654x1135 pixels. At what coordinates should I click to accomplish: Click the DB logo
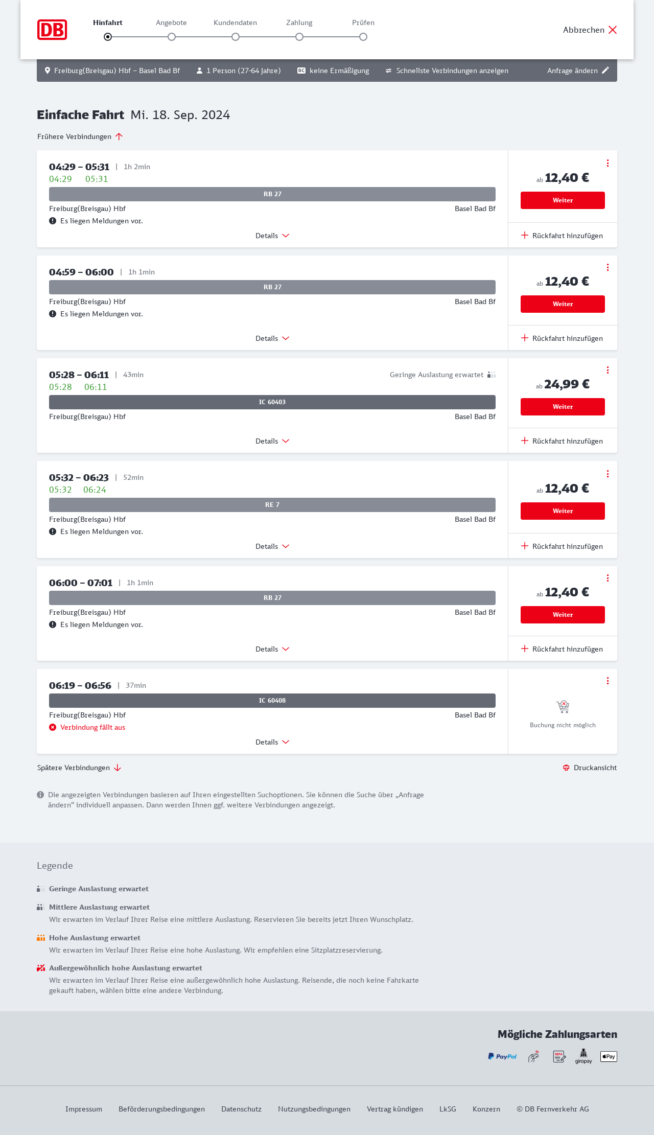(x=52, y=30)
